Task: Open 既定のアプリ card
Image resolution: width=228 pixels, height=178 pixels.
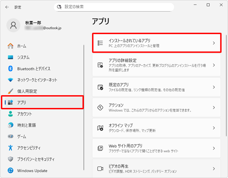Action: 156,87
